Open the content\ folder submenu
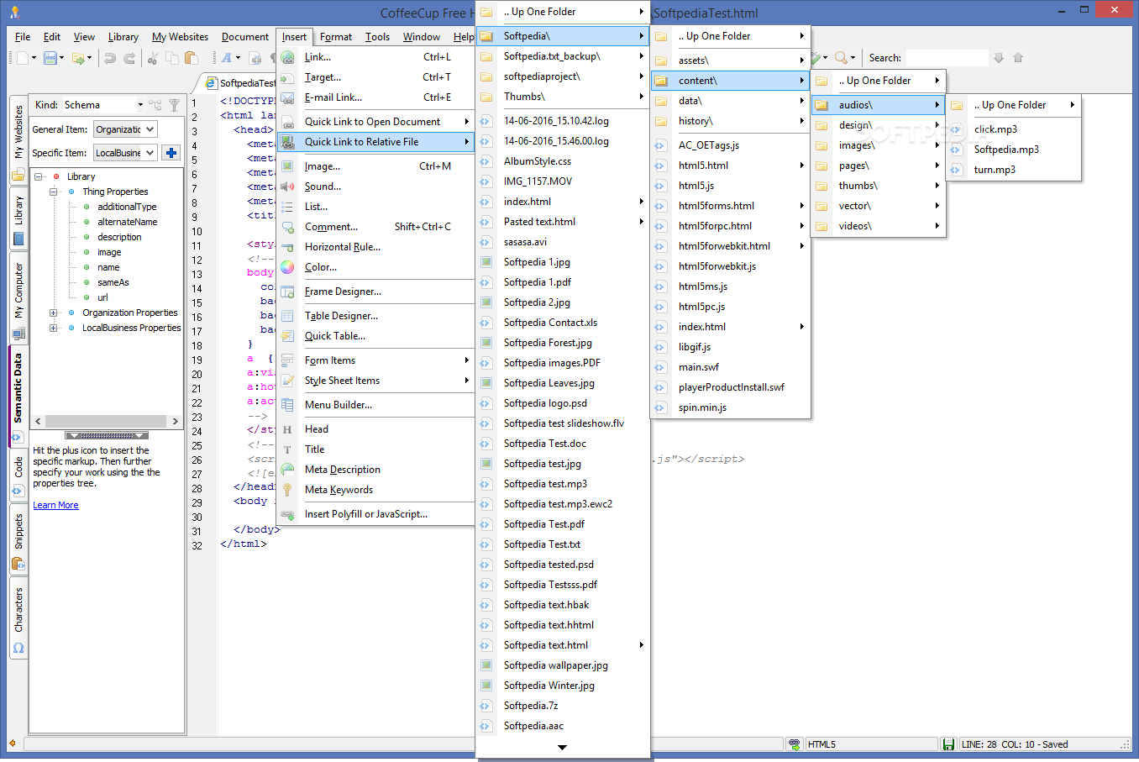The height and width of the screenshot is (762, 1139). [x=731, y=81]
